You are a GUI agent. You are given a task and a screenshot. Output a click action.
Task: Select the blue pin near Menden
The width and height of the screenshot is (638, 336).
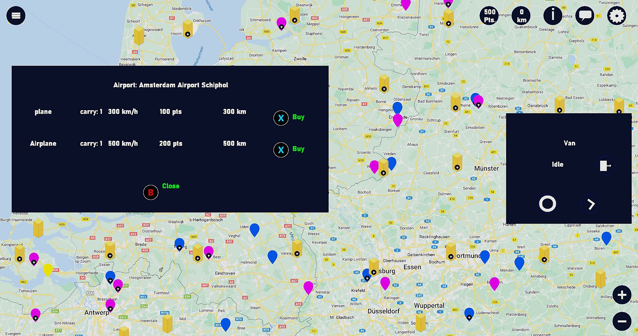(x=519, y=264)
